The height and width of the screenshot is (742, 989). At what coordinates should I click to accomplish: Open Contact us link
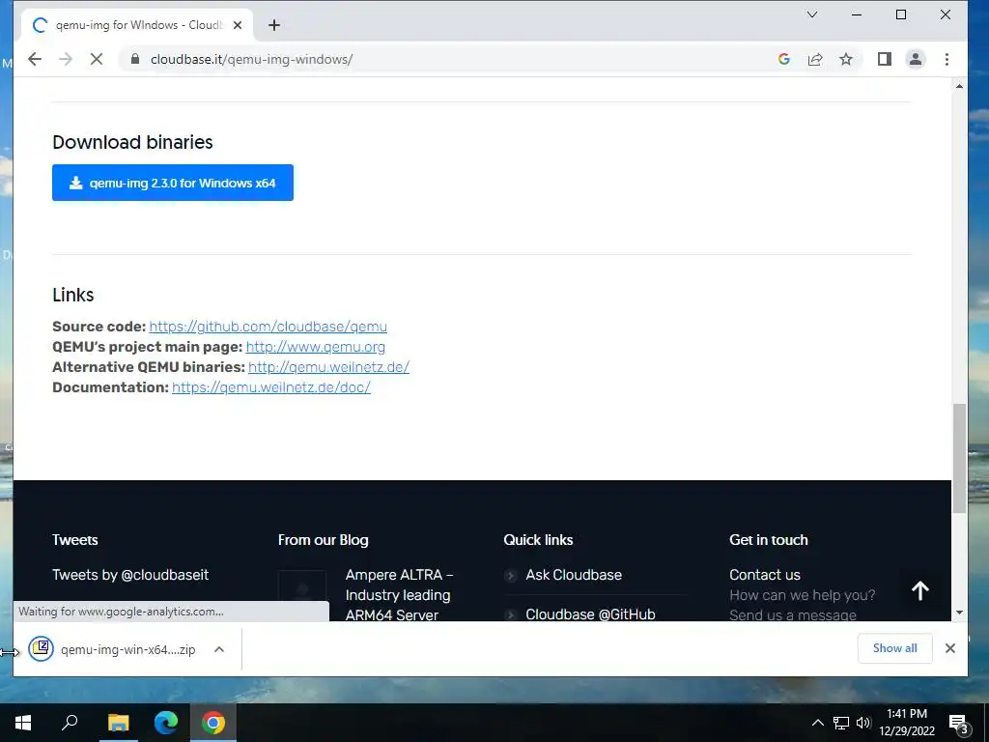point(765,575)
